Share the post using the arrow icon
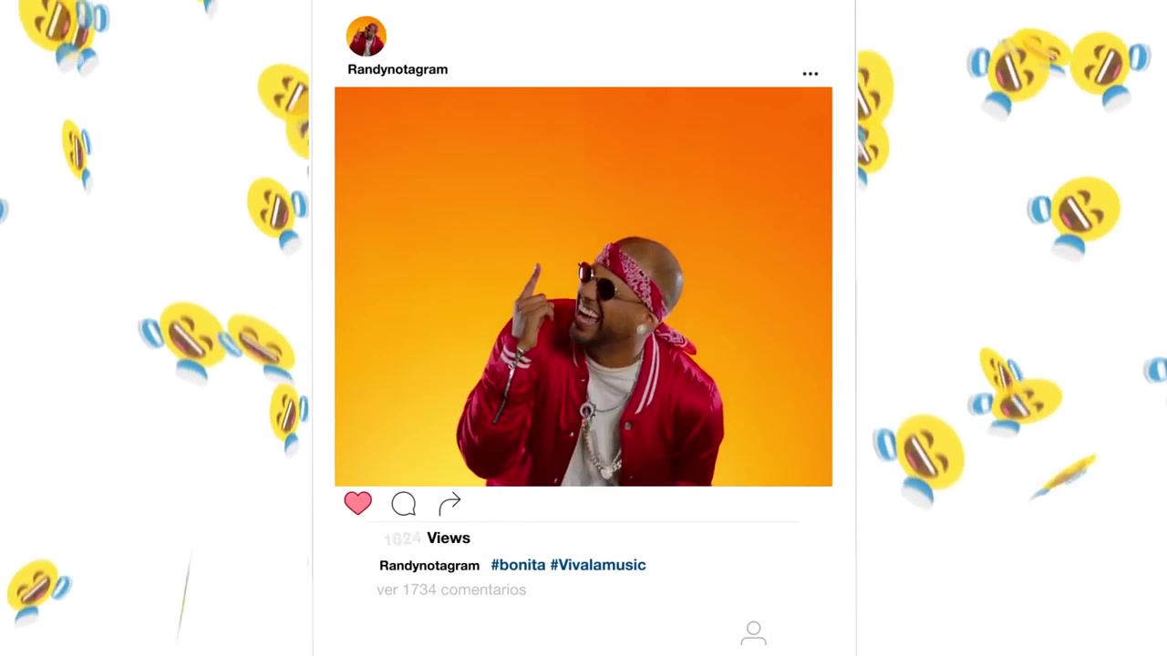Viewport: 1167px width, 656px height. click(449, 503)
